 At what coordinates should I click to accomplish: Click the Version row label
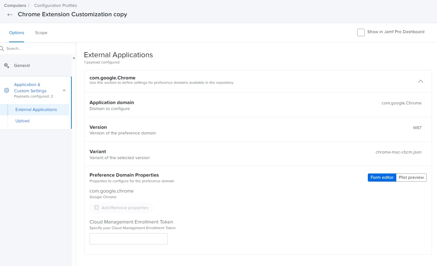click(98, 127)
